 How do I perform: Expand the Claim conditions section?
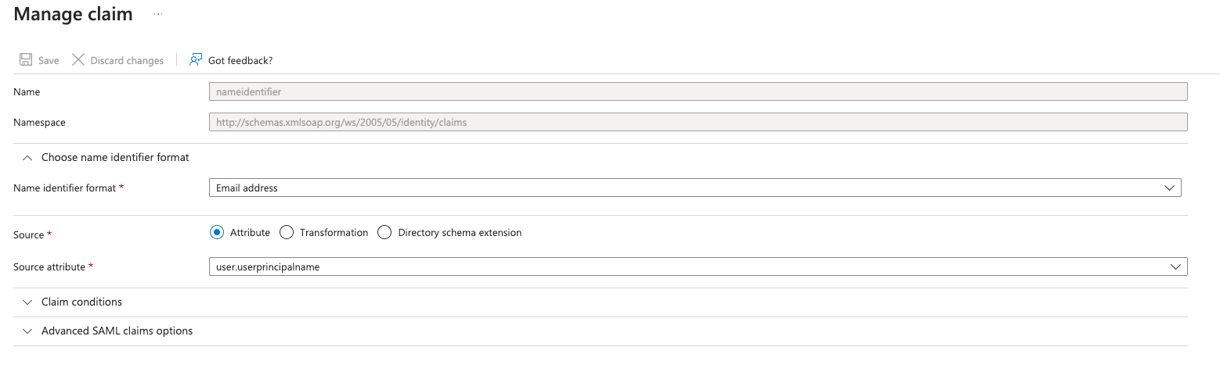(x=28, y=302)
